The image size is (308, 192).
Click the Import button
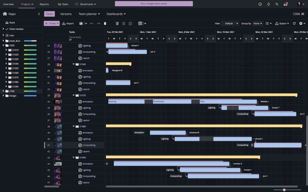68,23
